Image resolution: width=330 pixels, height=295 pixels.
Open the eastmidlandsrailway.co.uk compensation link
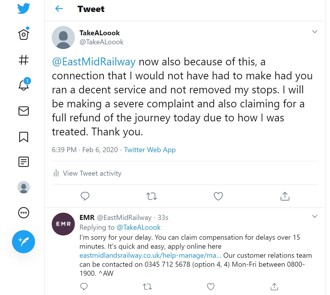click(x=150, y=255)
